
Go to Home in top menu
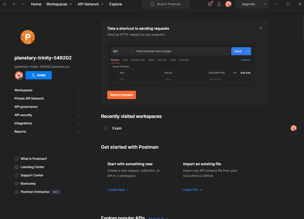coord(36,4)
